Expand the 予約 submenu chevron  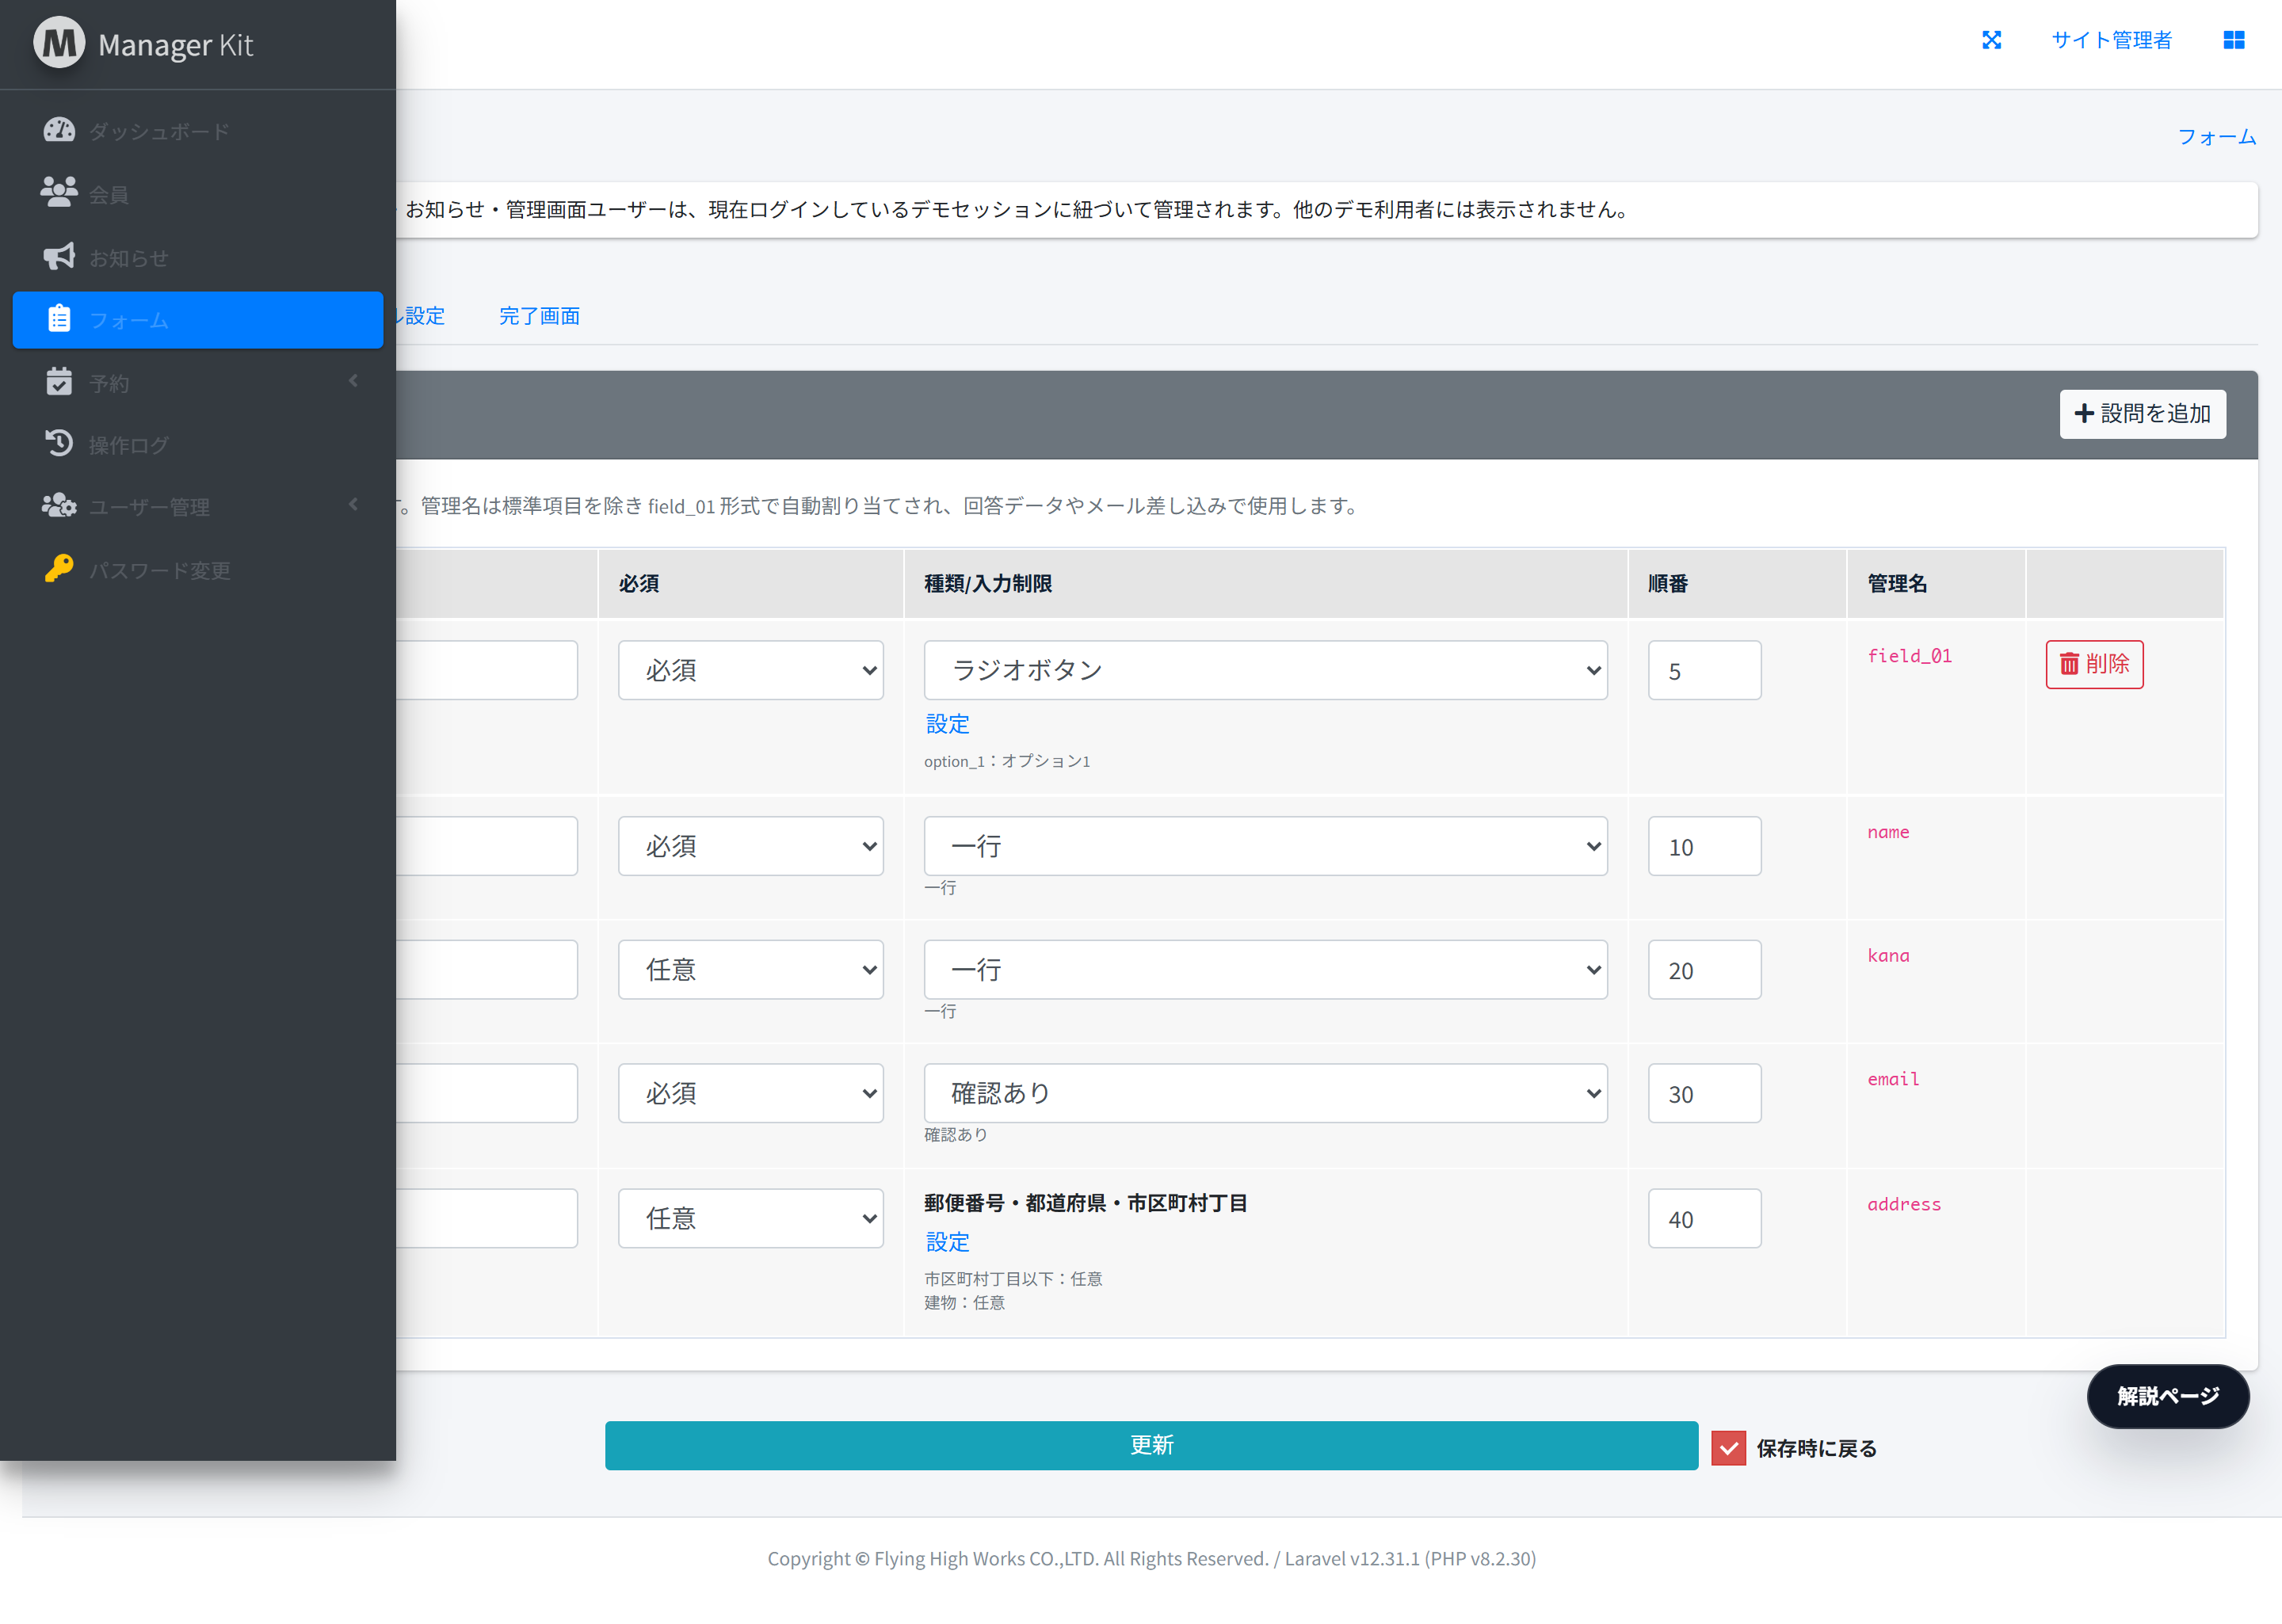[353, 381]
